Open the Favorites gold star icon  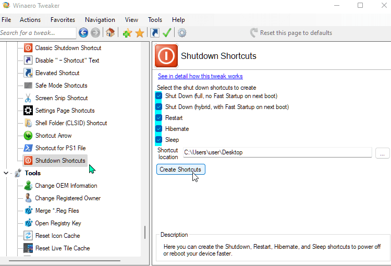(x=140, y=33)
